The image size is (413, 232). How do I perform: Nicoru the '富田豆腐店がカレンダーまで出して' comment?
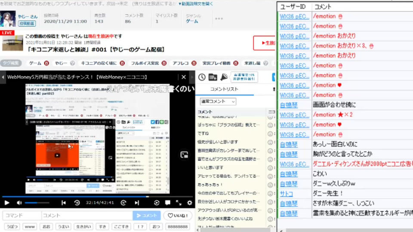click(270, 151)
